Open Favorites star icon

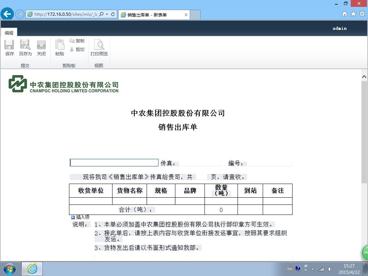click(353, 14)
